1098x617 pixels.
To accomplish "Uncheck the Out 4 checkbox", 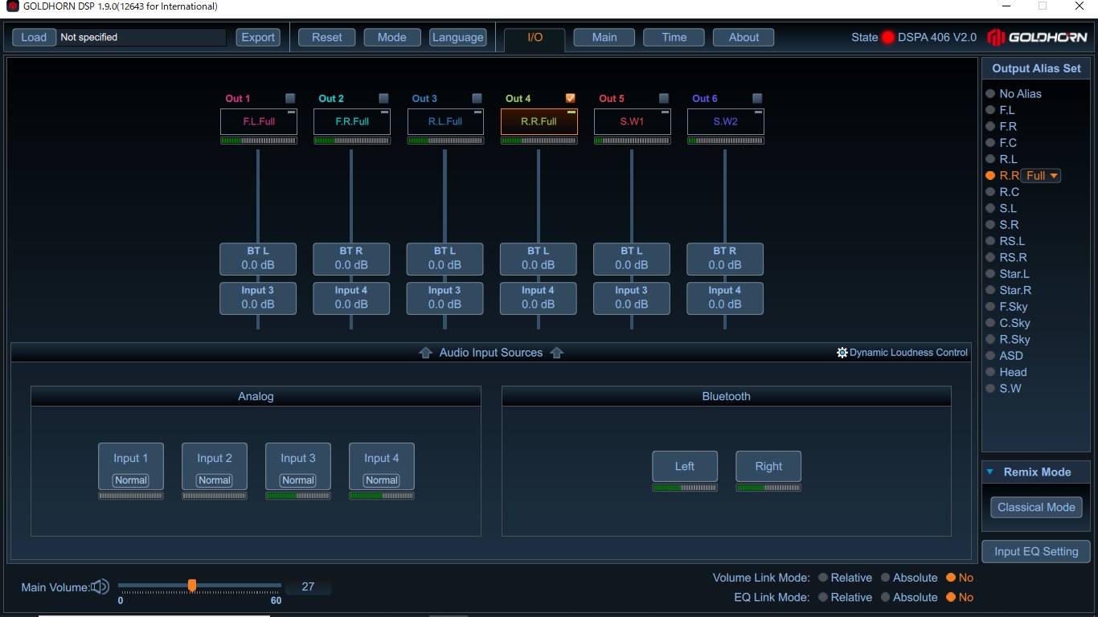I will (571, 98).
